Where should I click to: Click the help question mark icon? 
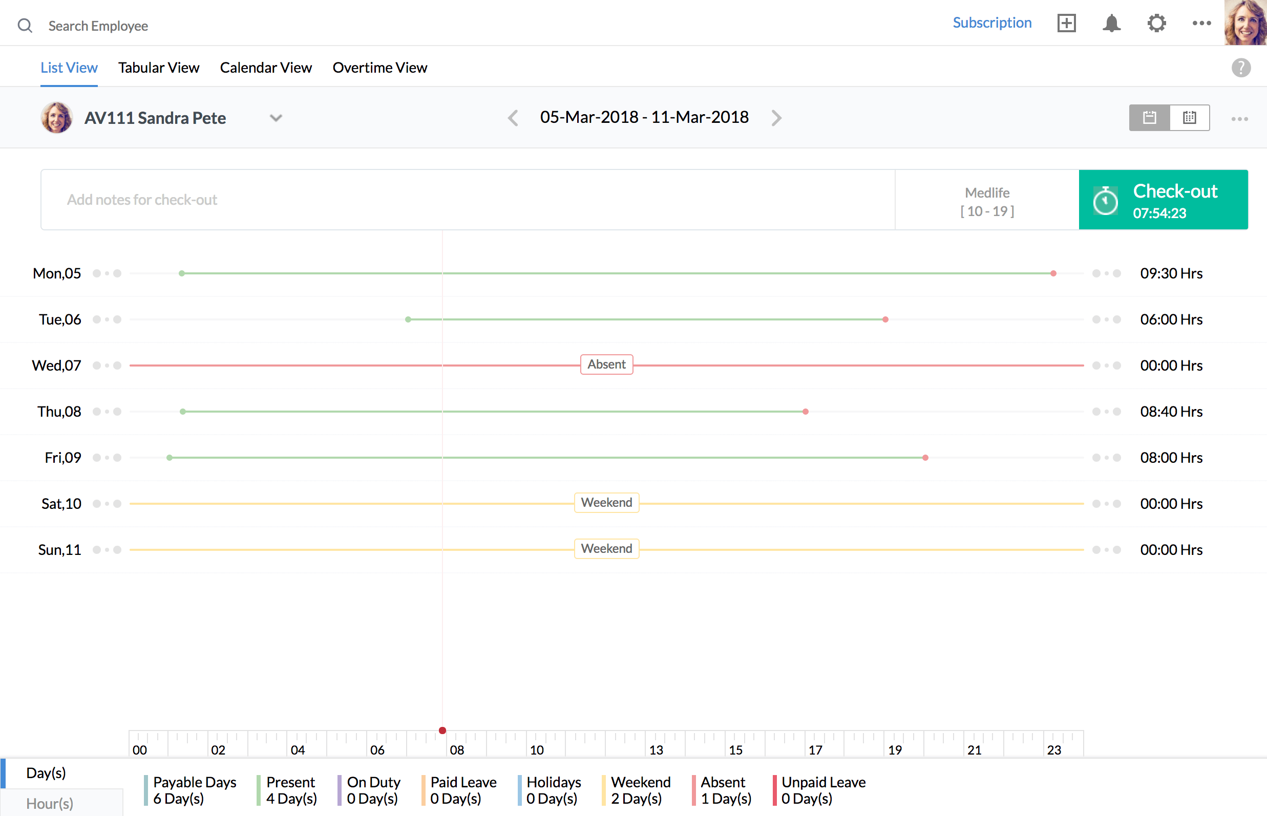1240,68
